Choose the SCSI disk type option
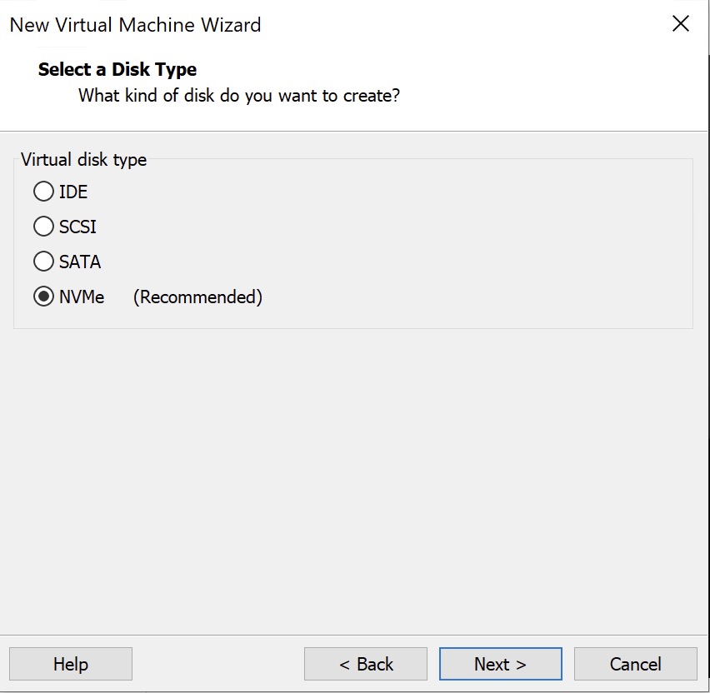710x693 pixels. click(43, 227)
